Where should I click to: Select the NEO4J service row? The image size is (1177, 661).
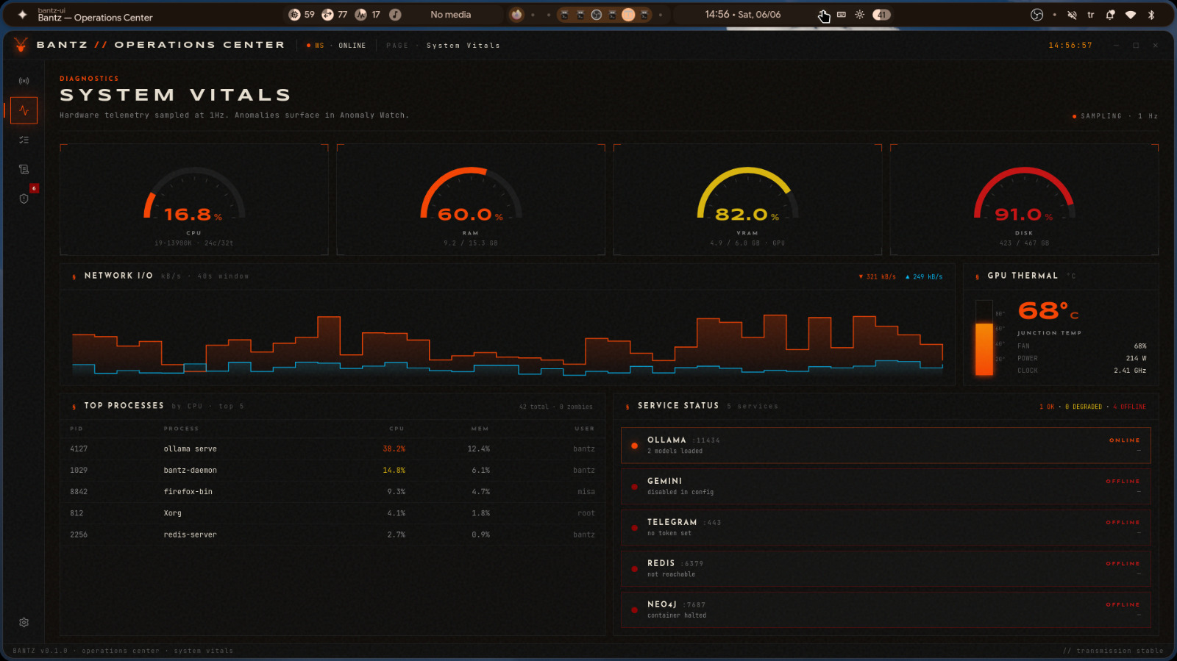coord(886,610)
